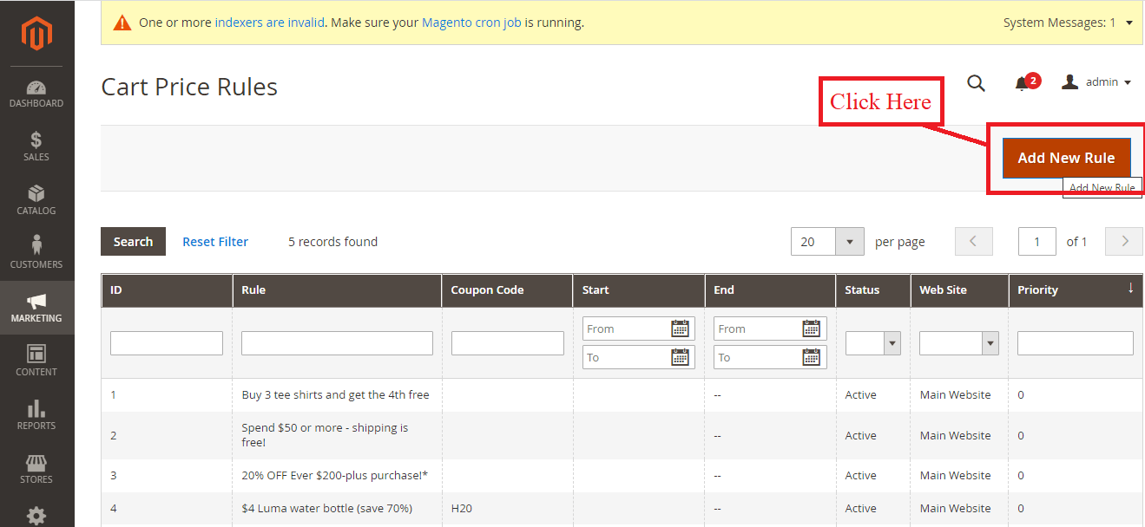Click the '5 records found' text
This screenshot has width=1145, height=527.
(x=333, y=242)
